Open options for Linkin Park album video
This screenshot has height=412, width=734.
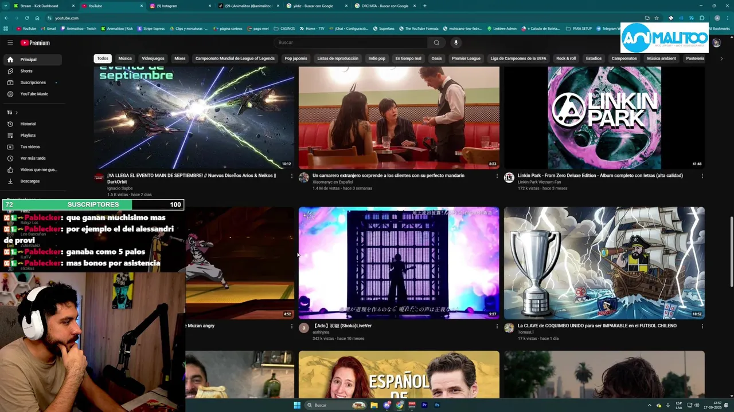702,176
